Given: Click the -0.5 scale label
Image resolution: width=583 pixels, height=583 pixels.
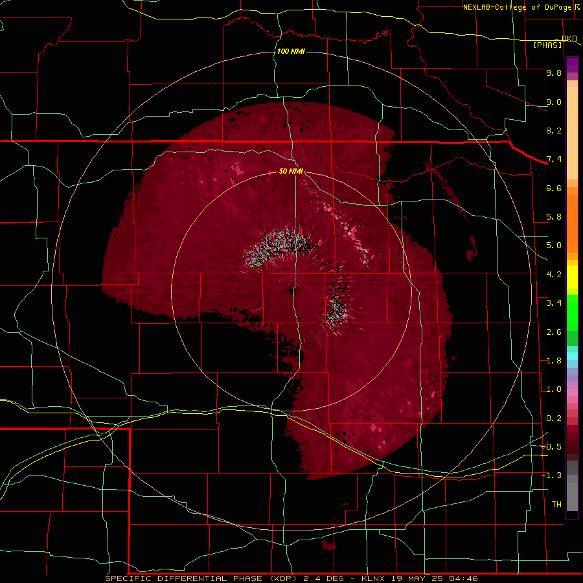Looking at the screenshot, I should pos(551,446).
